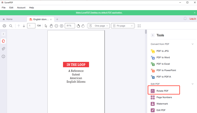
Task: Open the Edit menu
Action: (x=11, y=8)
